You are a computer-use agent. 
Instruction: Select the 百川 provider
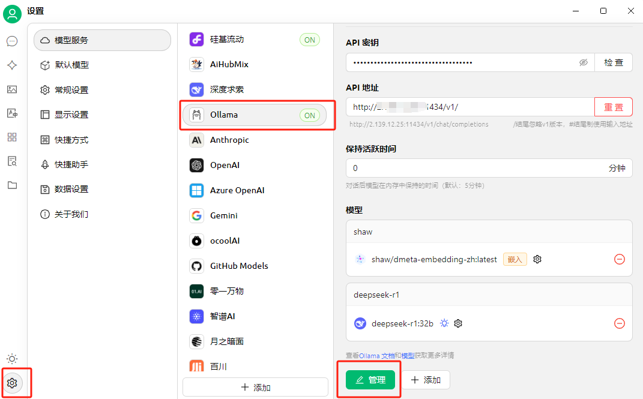coord(255,366)
